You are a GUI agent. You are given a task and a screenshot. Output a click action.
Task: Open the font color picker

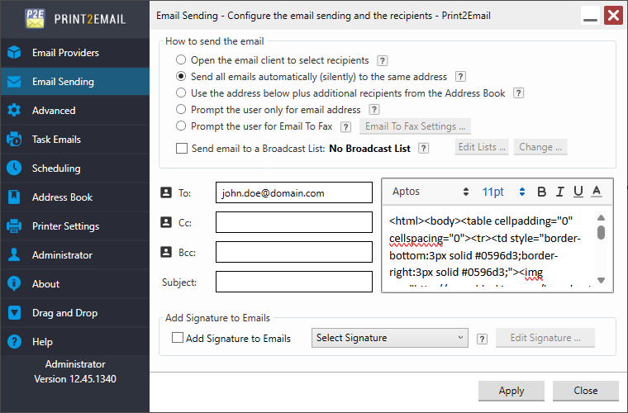click(x=597, y=192)
